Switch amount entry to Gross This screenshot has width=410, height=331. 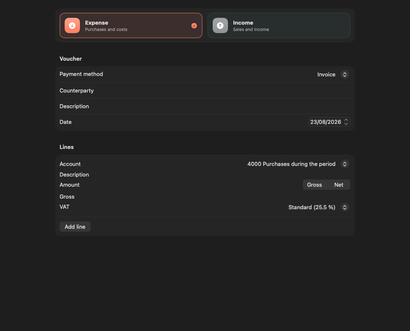[314, 185]
